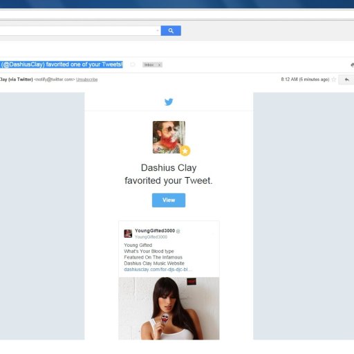This screenshot has height=354, width=354.
Task: Open Dashius Clay's profile photo
Action: [x=169, y=137]
